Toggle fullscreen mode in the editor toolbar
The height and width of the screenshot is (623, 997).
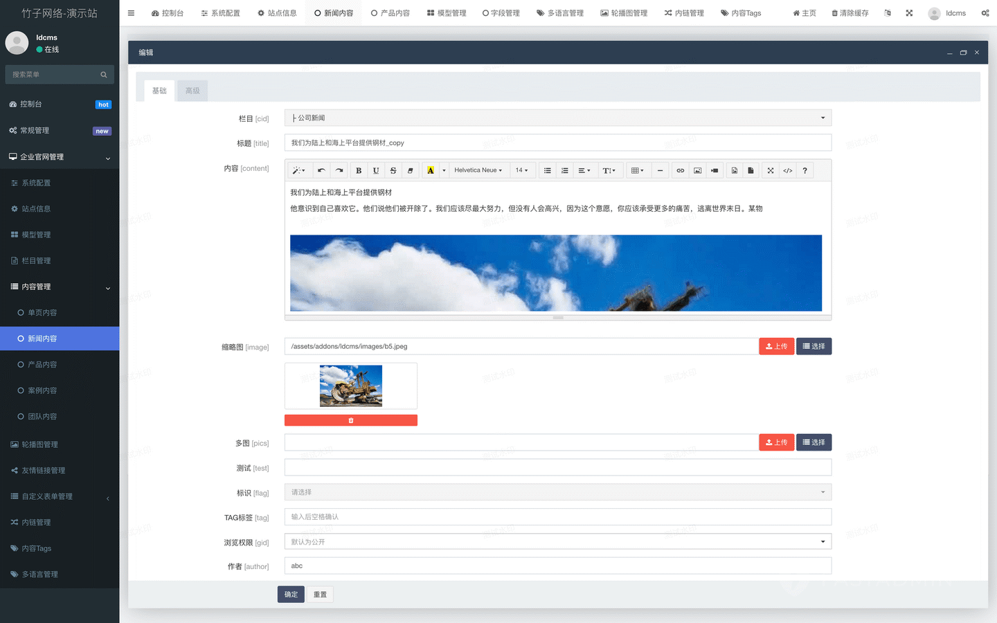(x=770, y=170)
